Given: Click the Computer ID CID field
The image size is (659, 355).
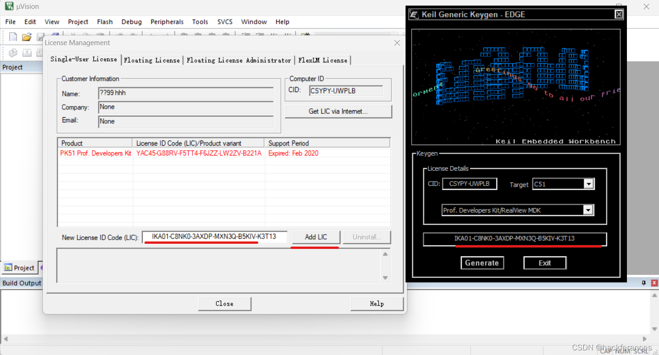Looking at the screenshot, I should (346, 91).
